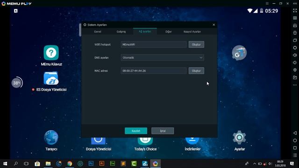Open Windows Start menu
The width and height of the screenshot is (299, 168).
[5, 163]
